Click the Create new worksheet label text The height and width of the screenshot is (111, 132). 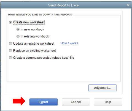click(x=29, y=22)
